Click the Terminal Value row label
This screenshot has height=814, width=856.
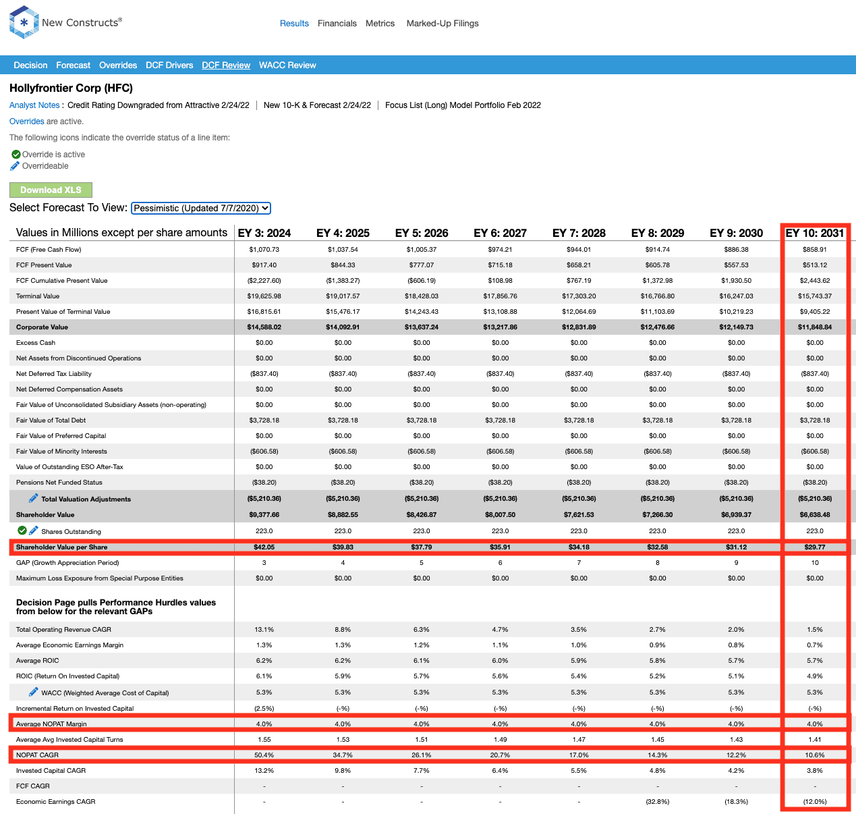click(x=38, y=296)
